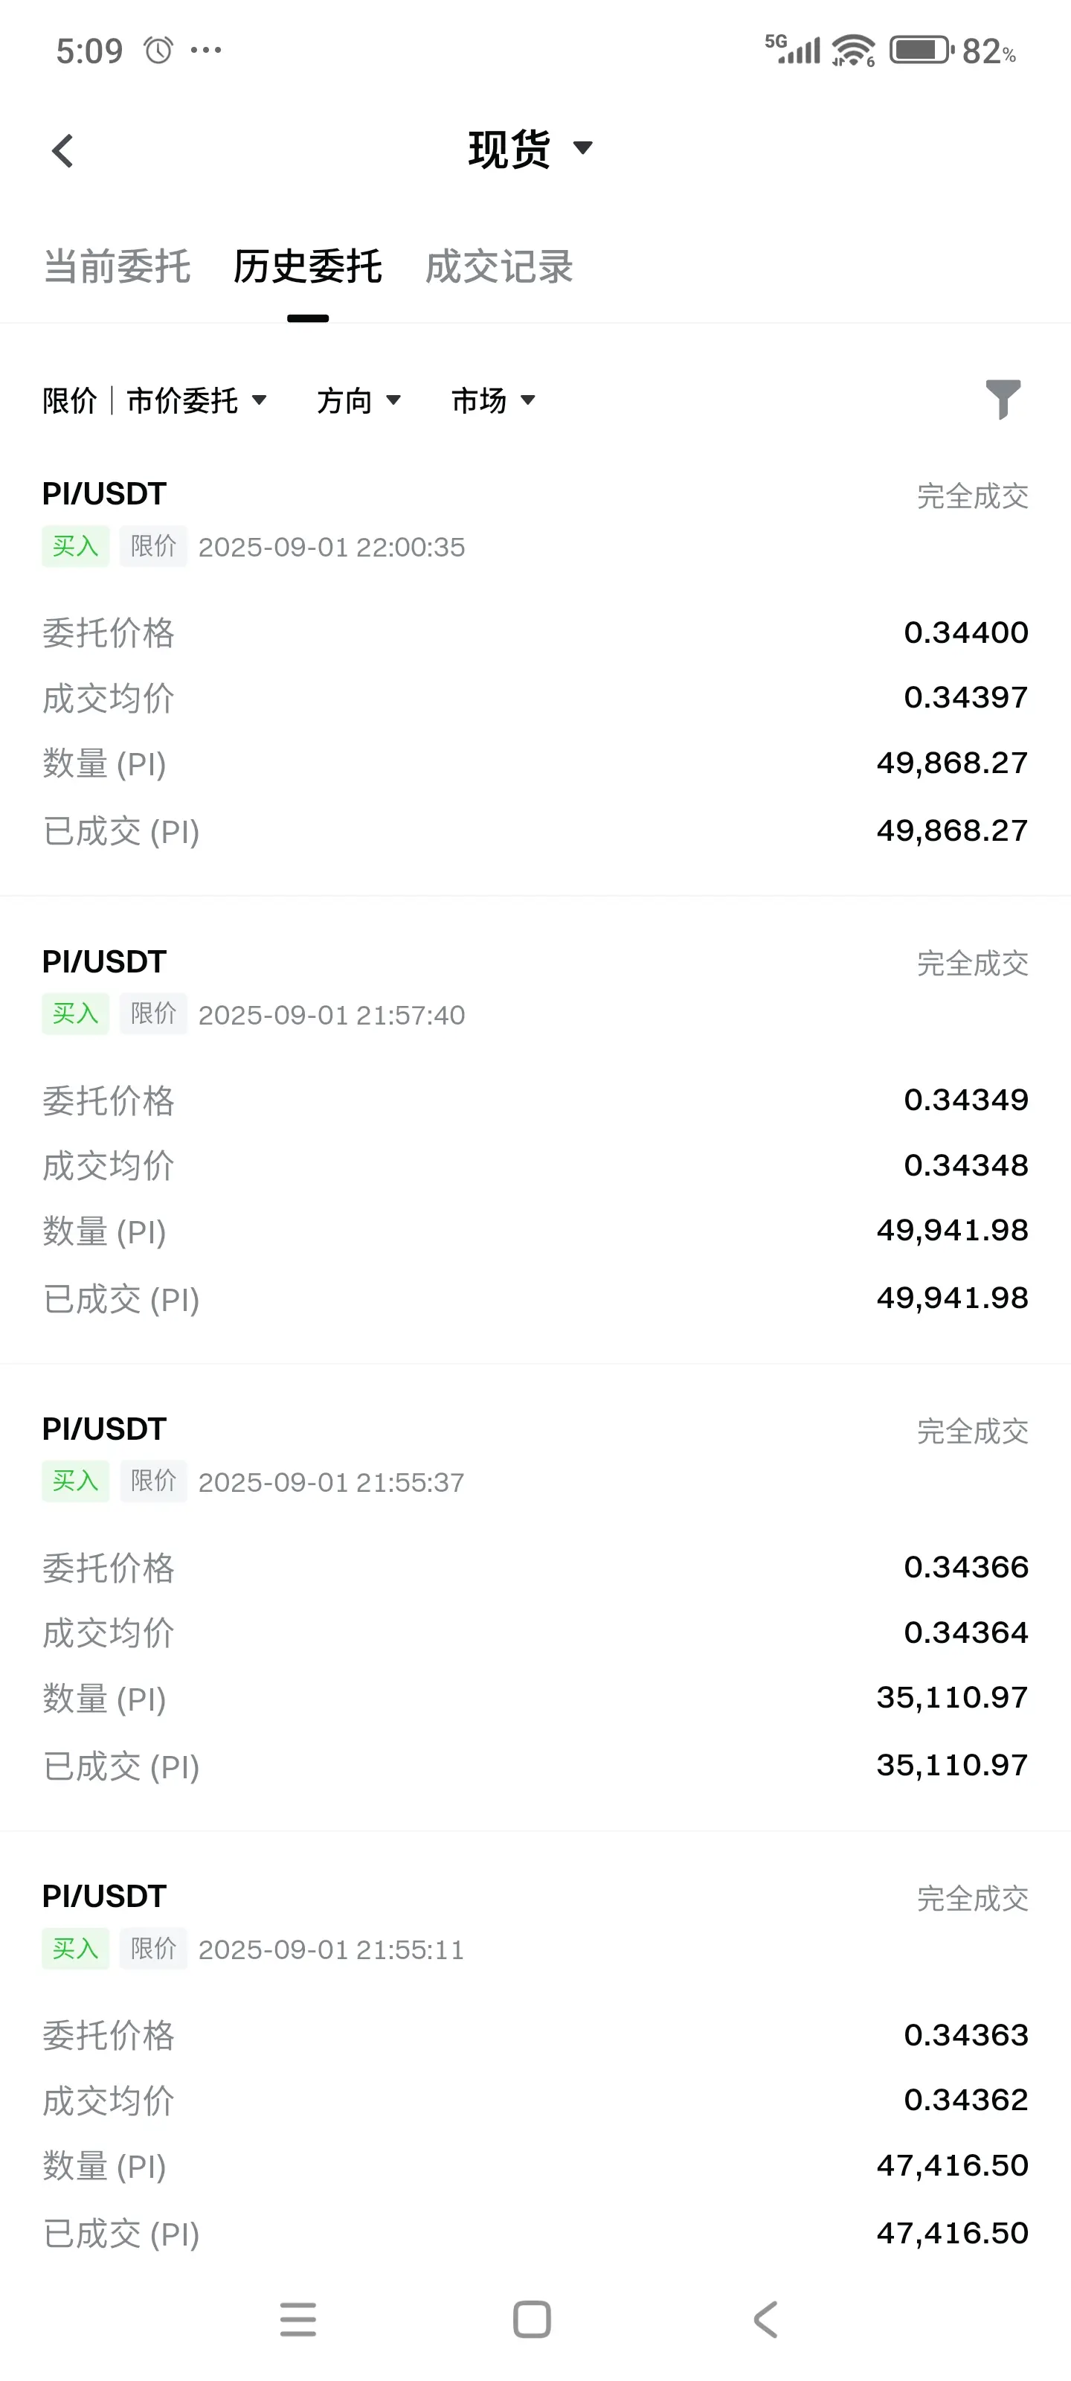Tap the 买入 tag on the 21:55:11 order
This screenshot has height=2381, width=1071.
click(x=76, y=1949)
